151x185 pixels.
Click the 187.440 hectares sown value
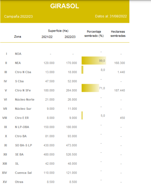pyautogui.click(x=119, y=90)
